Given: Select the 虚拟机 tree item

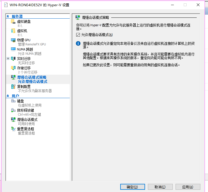Looking at the screenshot, I should pos(22,31).
